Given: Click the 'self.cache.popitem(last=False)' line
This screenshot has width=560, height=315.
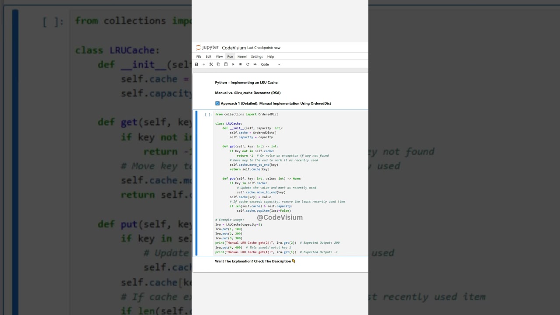Looking at the screenshot, I should click(264, 210).
